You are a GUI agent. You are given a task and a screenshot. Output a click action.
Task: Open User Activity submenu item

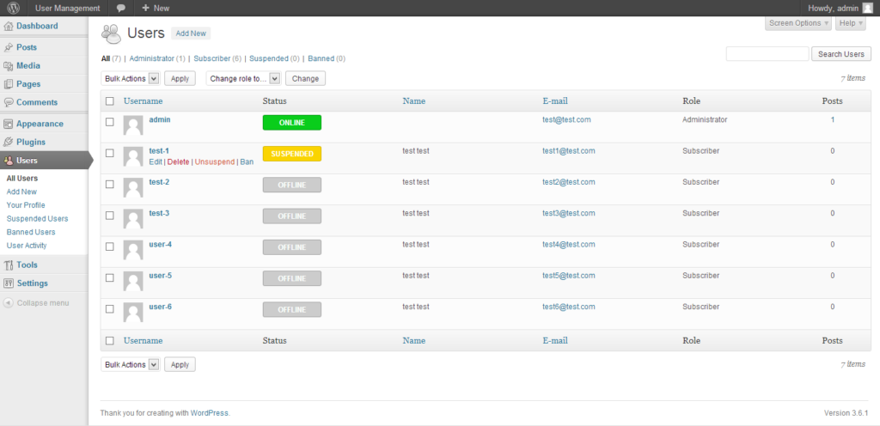[27, 246]
